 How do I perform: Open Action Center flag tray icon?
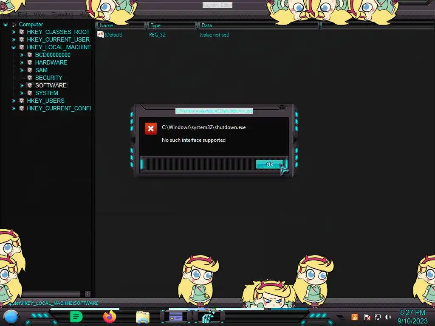pyautogui.click(x=367, y=317)
